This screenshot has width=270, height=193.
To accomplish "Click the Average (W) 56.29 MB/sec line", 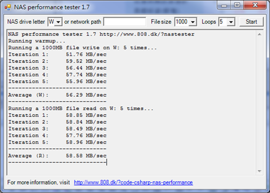I will pyautogui.click(x=58, y=95).
